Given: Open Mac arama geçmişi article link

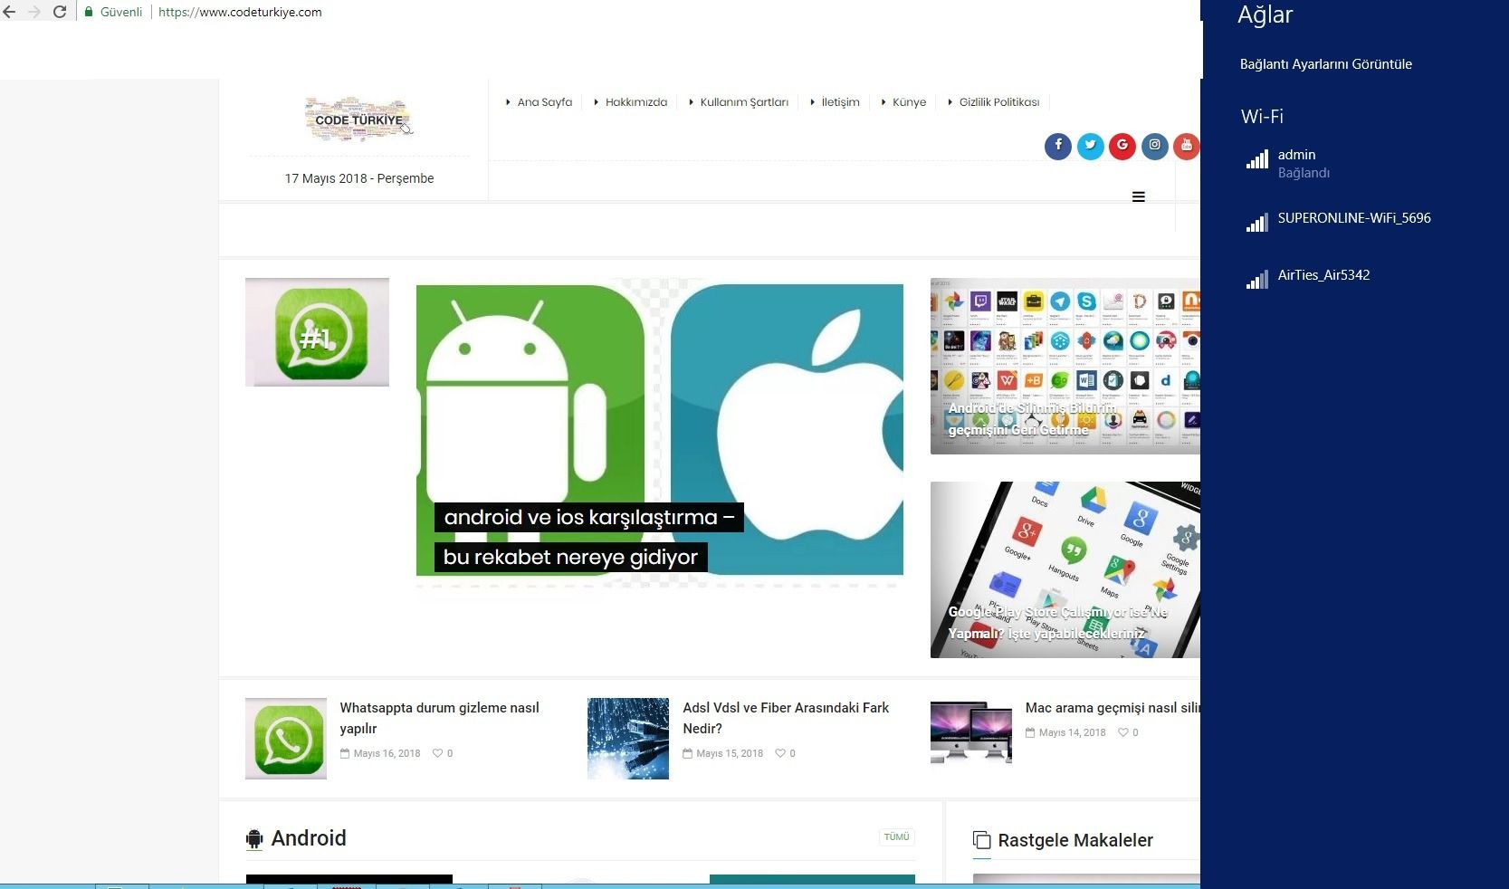Looking at the screenshot, I should pyautogui.click(x=1113, y=708).
